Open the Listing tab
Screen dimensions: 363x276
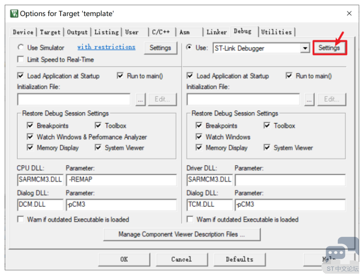pyautogui.click(x=106, y=32)
